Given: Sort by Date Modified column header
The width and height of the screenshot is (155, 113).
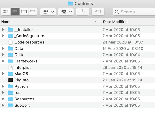Looking at the screenshot, I should 115,22.
